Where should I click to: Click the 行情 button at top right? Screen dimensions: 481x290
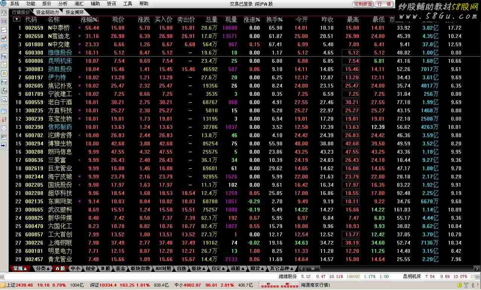click(384, 4)
